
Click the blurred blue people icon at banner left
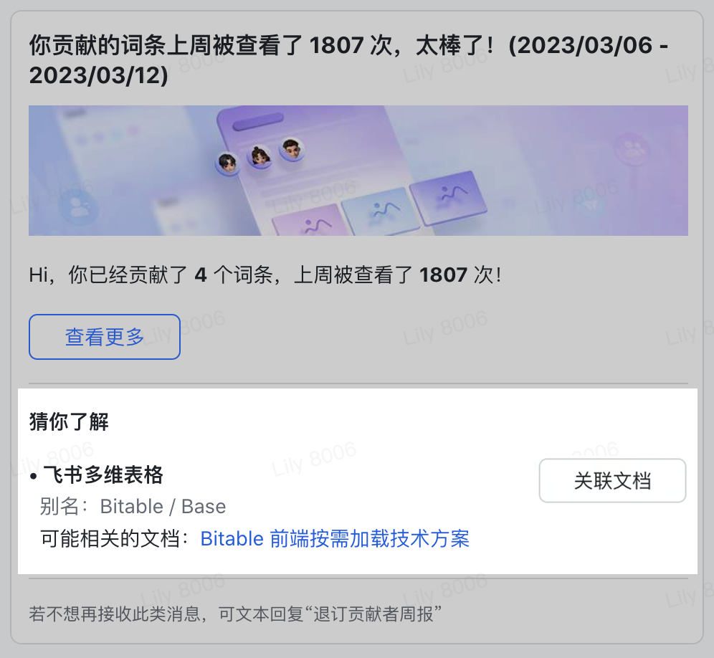click(80, 207)
